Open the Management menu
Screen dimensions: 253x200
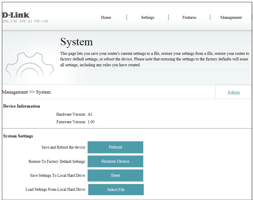pos(231,17)
